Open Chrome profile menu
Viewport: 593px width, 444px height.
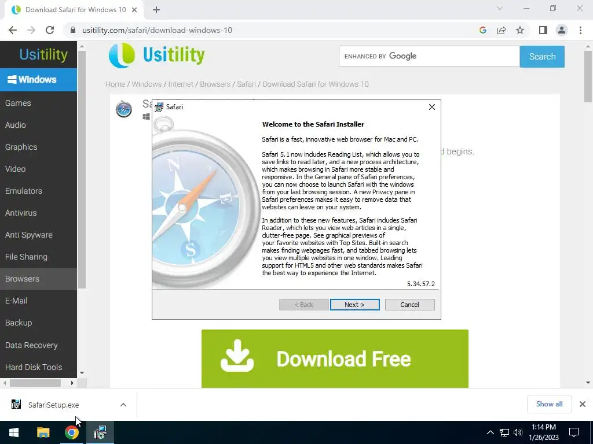pos(562,30)
